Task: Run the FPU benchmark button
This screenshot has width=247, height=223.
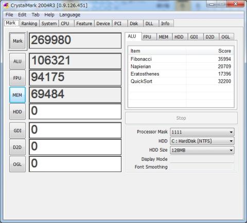Action: click(x=17, y=78)
